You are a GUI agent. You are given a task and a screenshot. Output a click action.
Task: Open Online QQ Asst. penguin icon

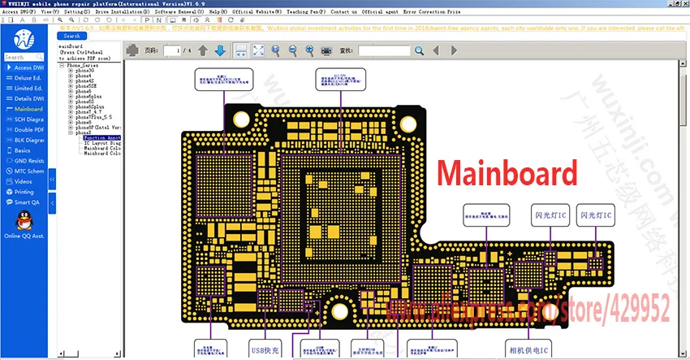click(x=24, y=220)
